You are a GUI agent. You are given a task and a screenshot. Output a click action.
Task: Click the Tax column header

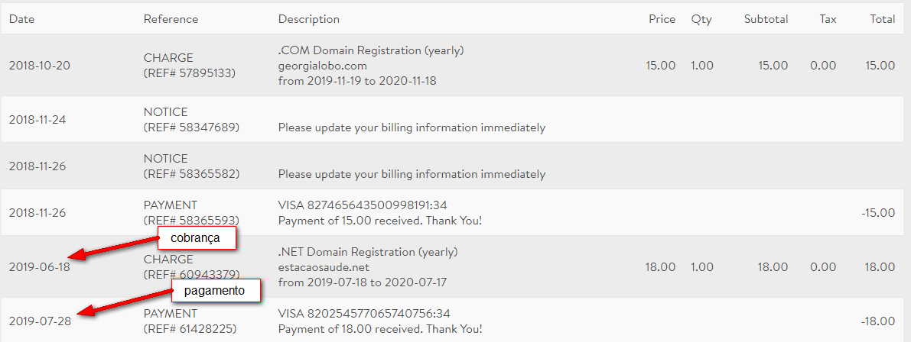828,19
